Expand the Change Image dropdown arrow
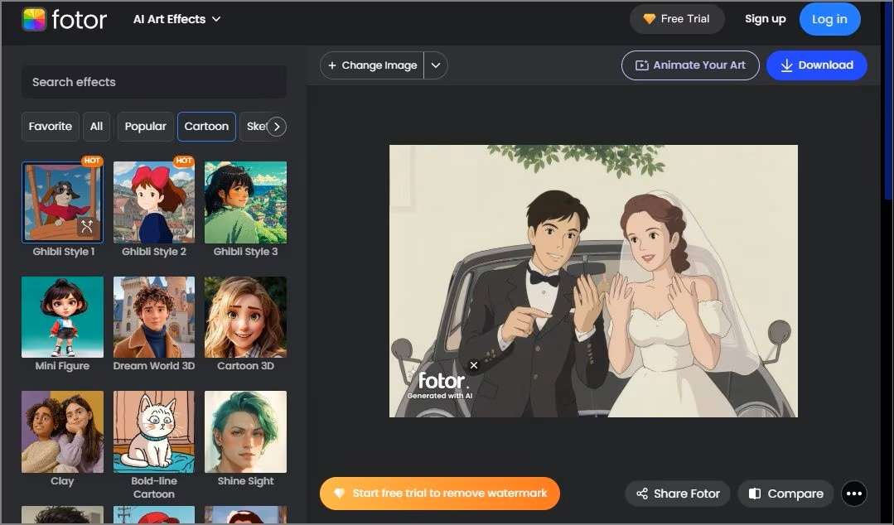Screen dimensions: 894x525 tap(436, 65)
